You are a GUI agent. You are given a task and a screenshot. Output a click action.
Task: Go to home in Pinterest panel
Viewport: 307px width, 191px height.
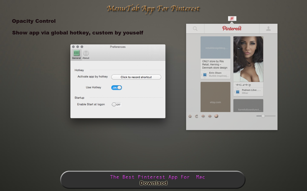[x=190, y=116]
